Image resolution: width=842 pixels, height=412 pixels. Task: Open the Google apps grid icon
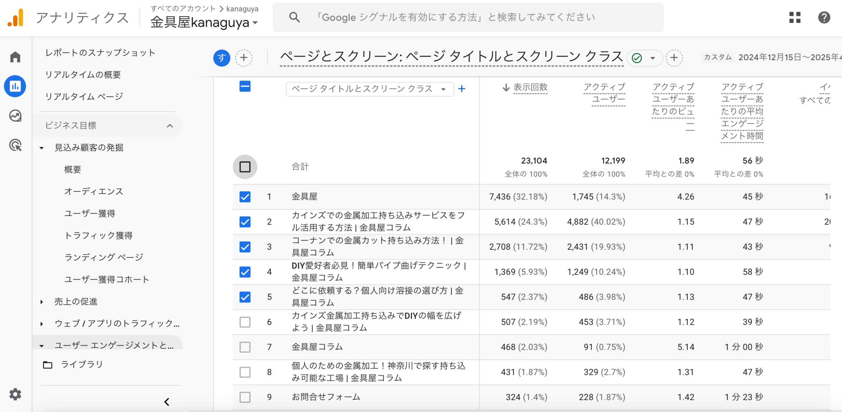coord(795,18)
